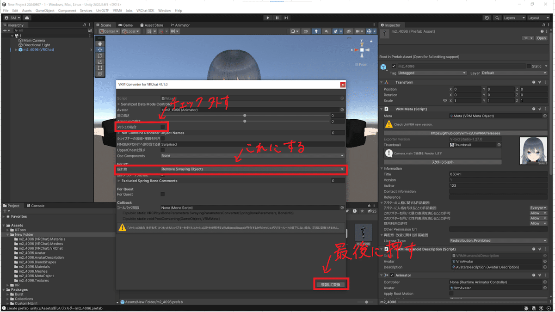Open the Layout dropdown in top toolbar
The width and height of the screenshot is (555, 312).
(x=538, y=18)
